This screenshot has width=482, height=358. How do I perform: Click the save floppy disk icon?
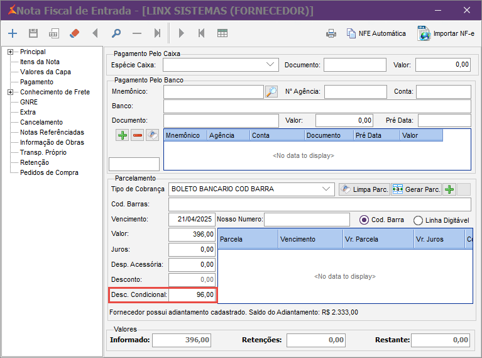(33, 33)
